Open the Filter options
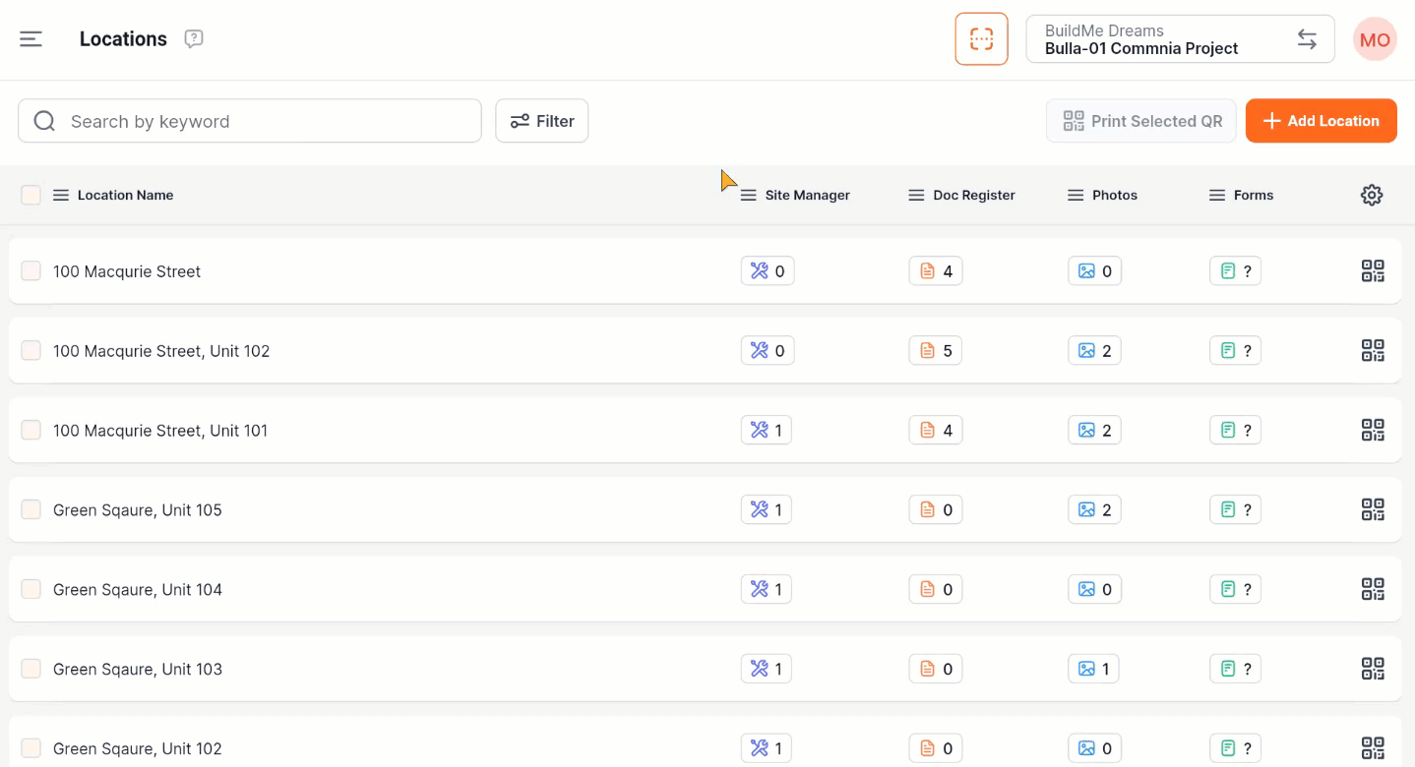 click(x=541, y=121)
